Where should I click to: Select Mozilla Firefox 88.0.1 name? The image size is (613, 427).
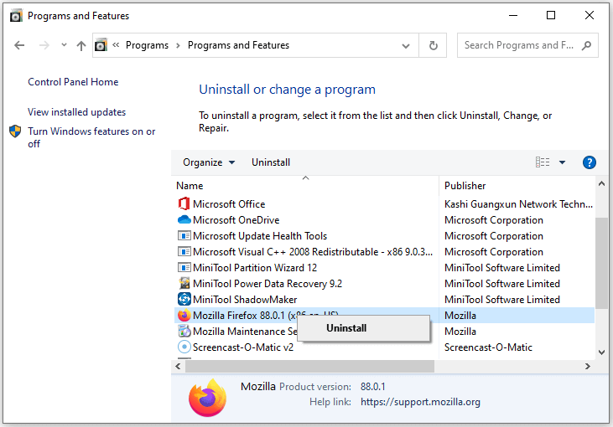(245, 316)
